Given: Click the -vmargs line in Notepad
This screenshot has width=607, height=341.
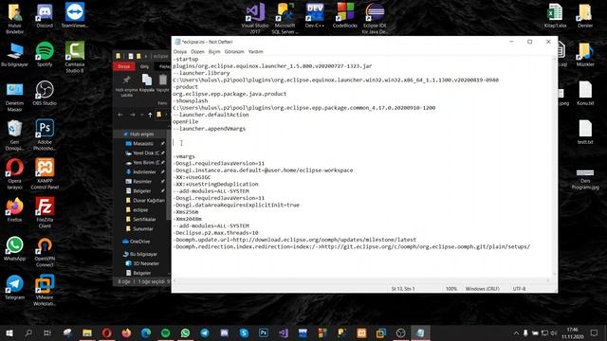Looking at the screenshot, I should [x=184, y=156].
